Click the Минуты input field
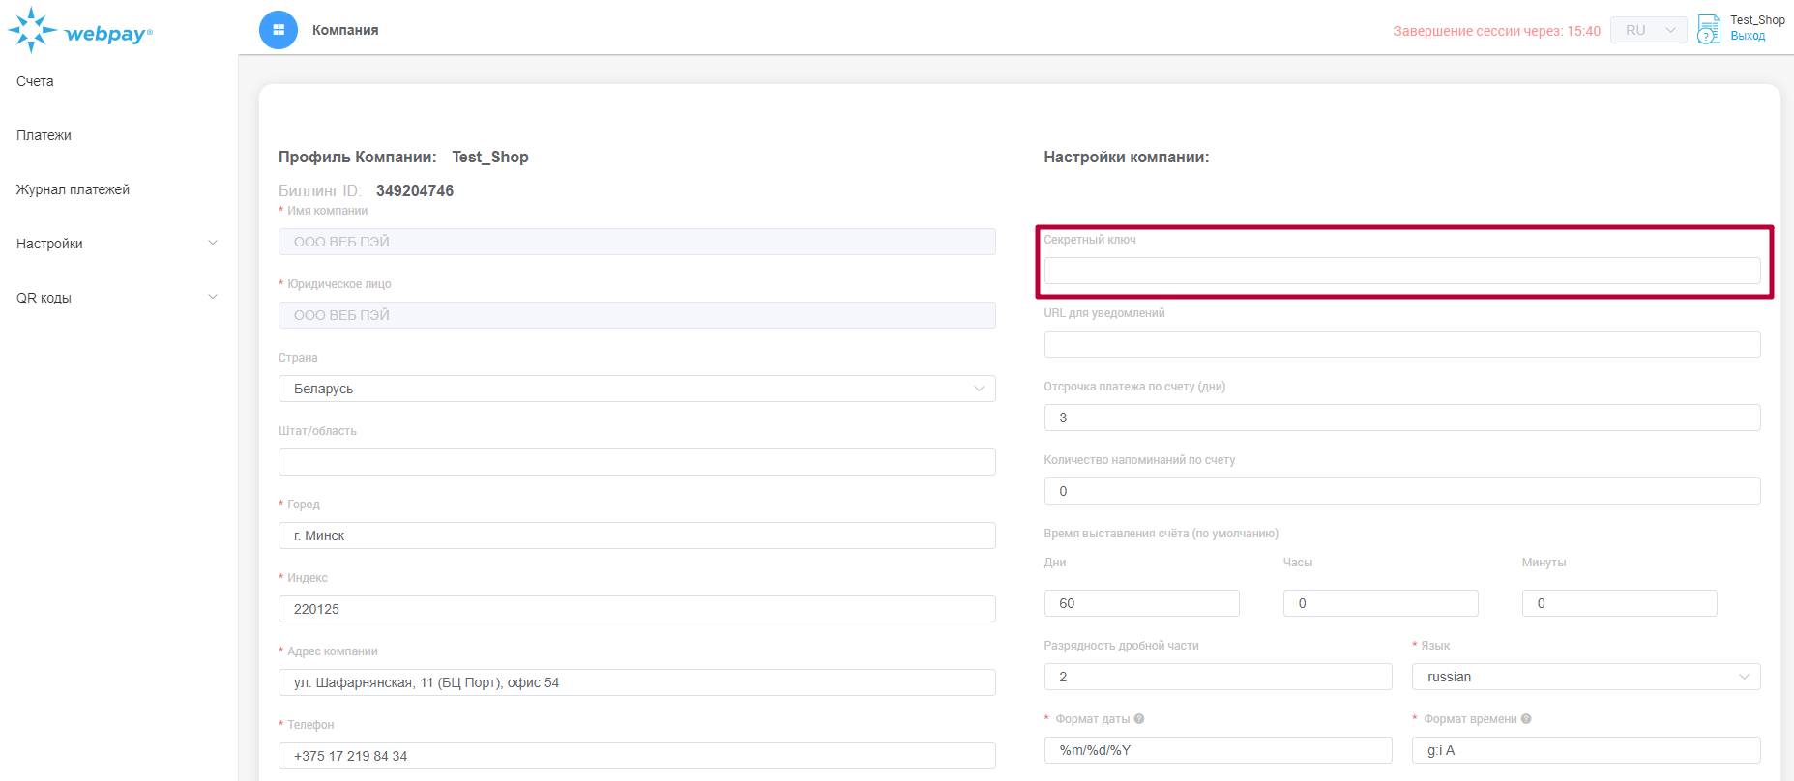The image size is (1794, 781). [x=1620, y=603]
